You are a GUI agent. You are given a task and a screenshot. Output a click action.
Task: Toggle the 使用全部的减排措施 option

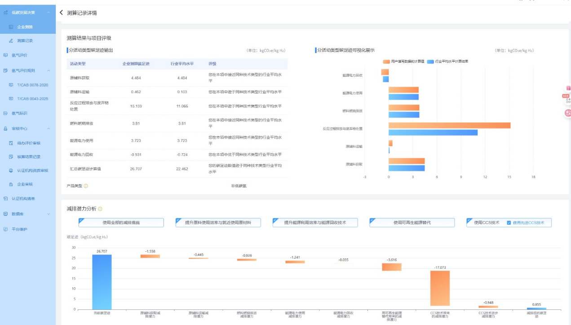(121, 223)
